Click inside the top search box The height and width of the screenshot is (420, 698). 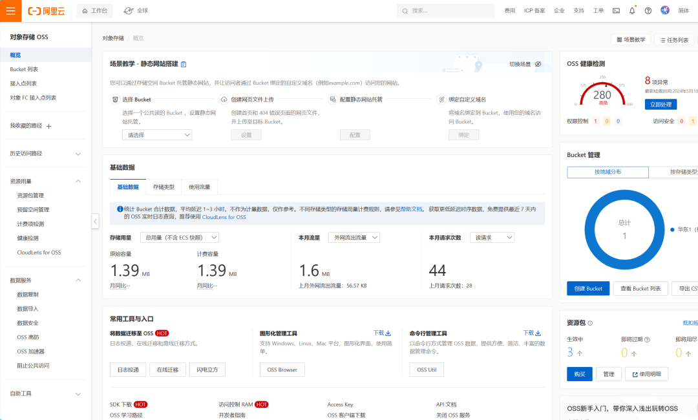pos(446,10)
